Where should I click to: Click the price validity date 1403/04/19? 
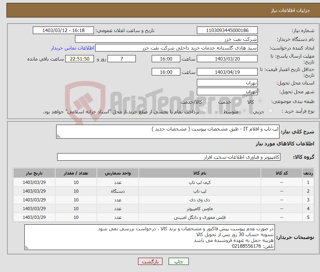click(227, 72)
